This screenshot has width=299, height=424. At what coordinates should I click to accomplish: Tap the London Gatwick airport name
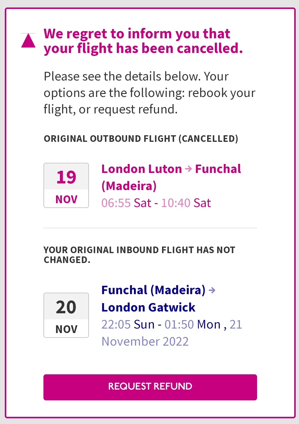148,307
